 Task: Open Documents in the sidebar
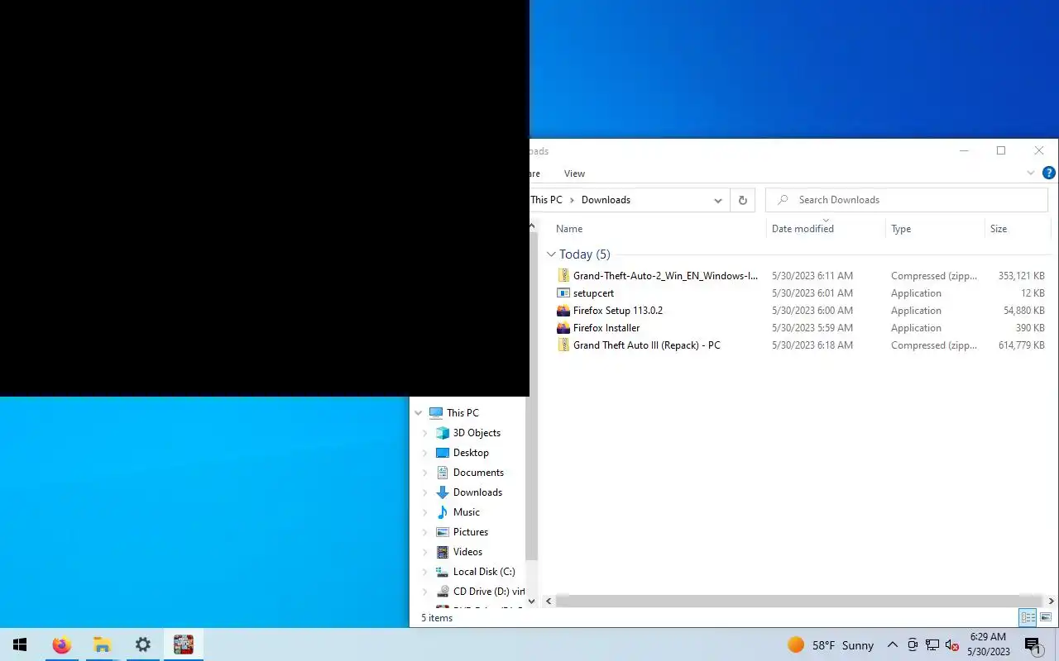(x=478, y=473)
